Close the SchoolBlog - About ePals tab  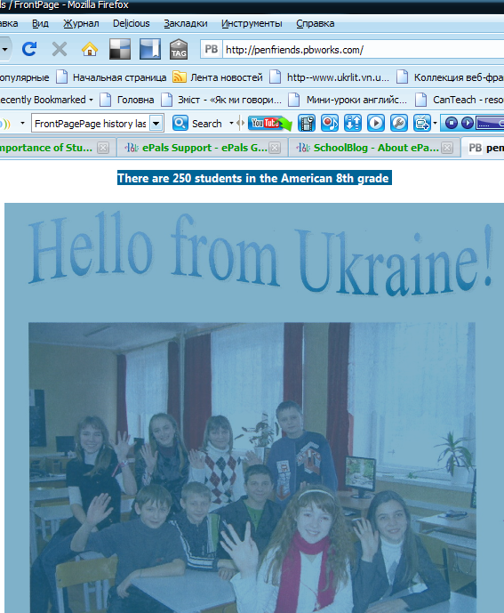point(447,148)
